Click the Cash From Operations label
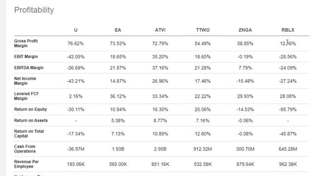This screenshot has width=313, height=176. pos(25,149)
